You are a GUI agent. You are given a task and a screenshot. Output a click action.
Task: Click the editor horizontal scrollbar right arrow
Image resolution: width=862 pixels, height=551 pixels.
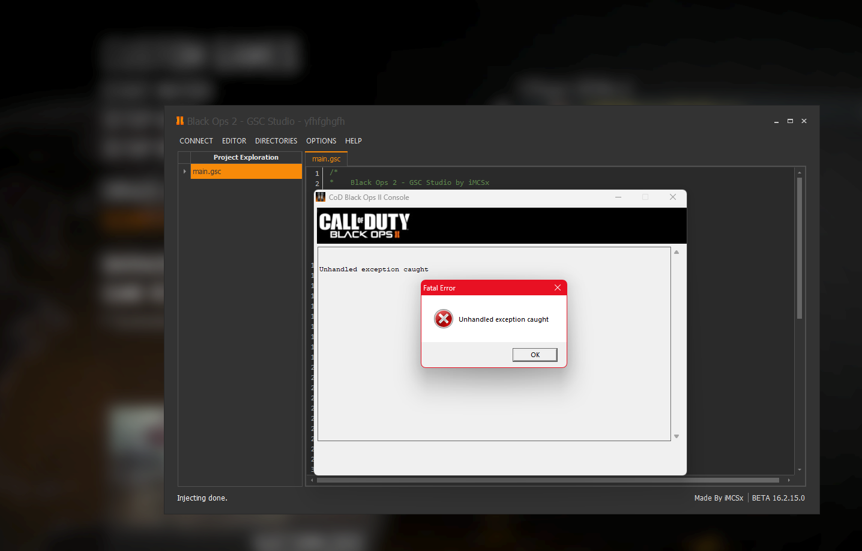click(789, 480)
